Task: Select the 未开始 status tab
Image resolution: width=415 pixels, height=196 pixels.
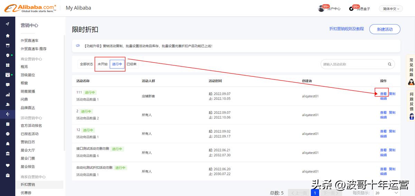Action: (102, 64)
